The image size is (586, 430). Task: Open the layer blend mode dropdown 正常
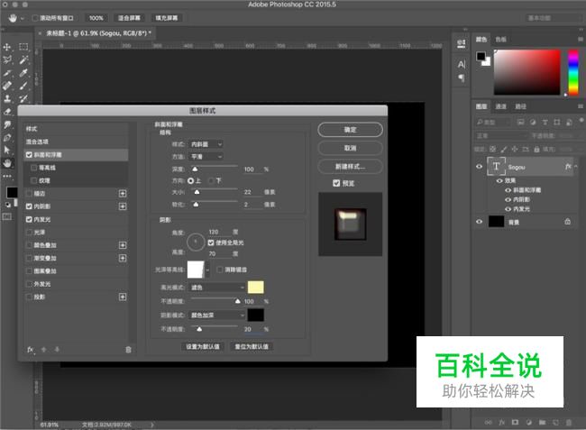pos(500,135)
